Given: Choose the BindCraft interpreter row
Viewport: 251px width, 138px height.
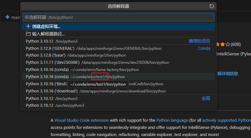Looking at the screenshot, I should pyautogui.click(x=118, y=84).
